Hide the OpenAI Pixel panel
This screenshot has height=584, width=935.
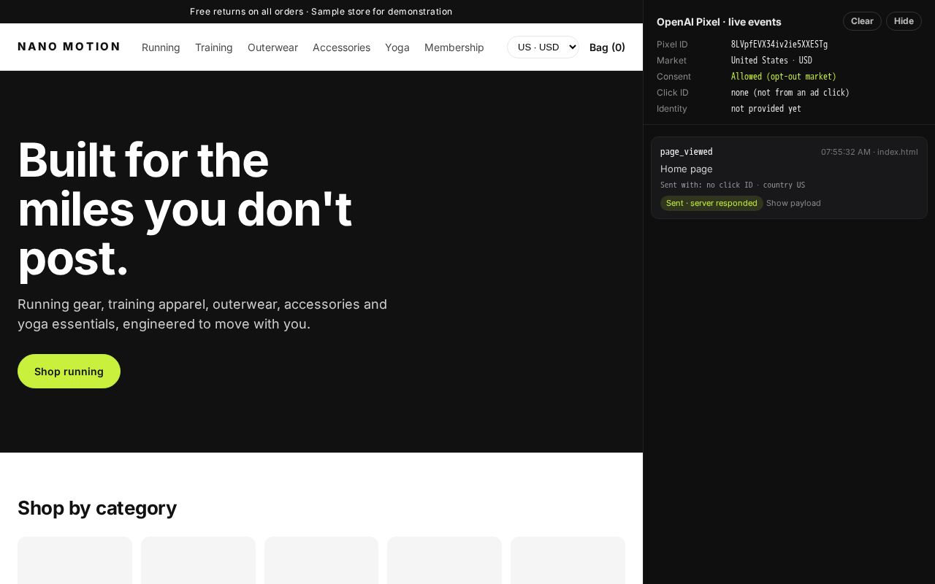[x=904, y=21]
